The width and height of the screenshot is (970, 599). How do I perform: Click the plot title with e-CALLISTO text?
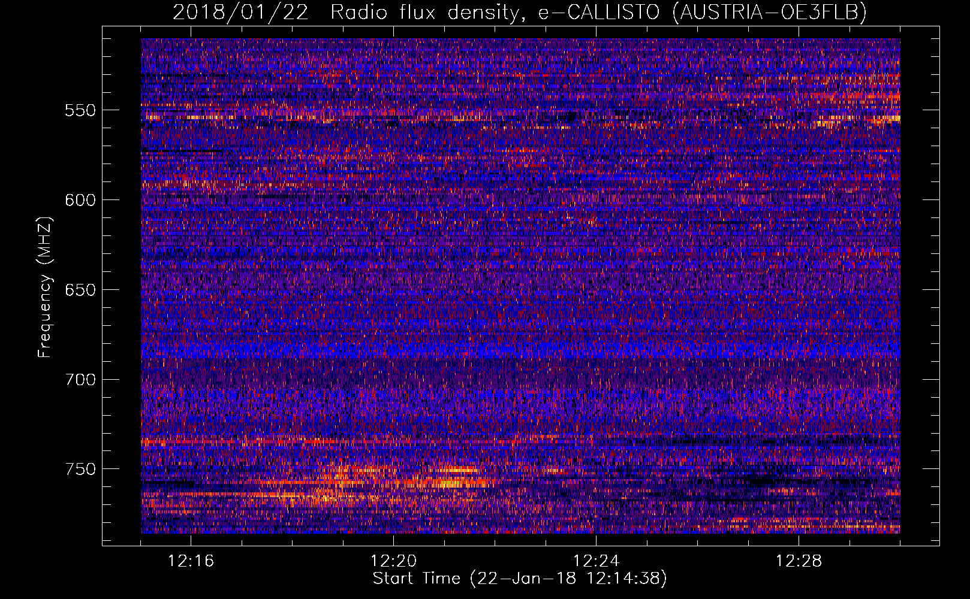tap(520, 12)
